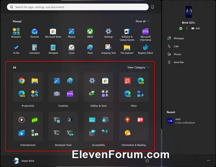Click the Brink S23+ phone thumbnail

pyautogui.click(x=189, y=12)
